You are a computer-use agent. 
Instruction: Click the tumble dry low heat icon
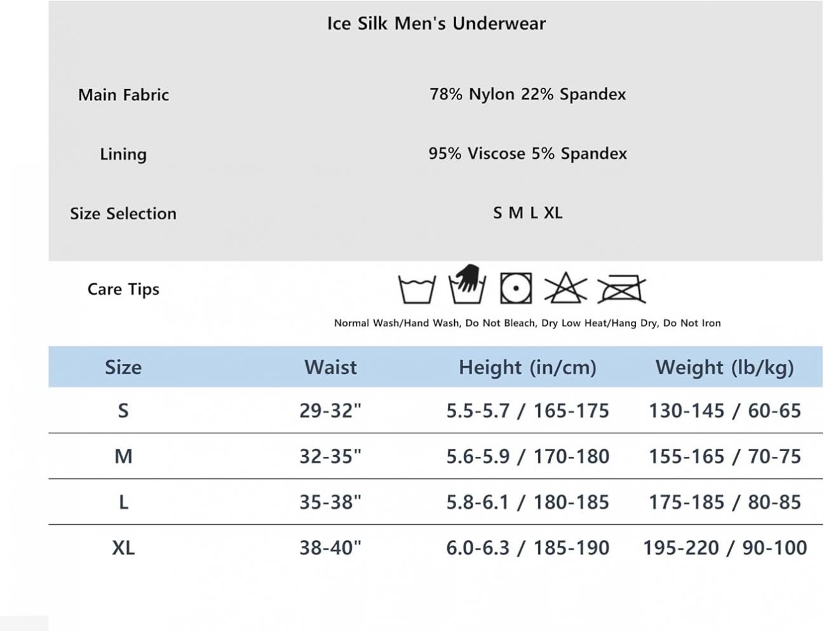tap(516, 288)
